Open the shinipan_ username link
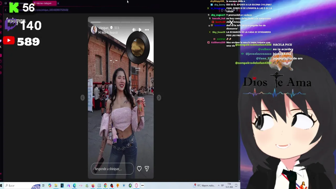 (103, 28)
